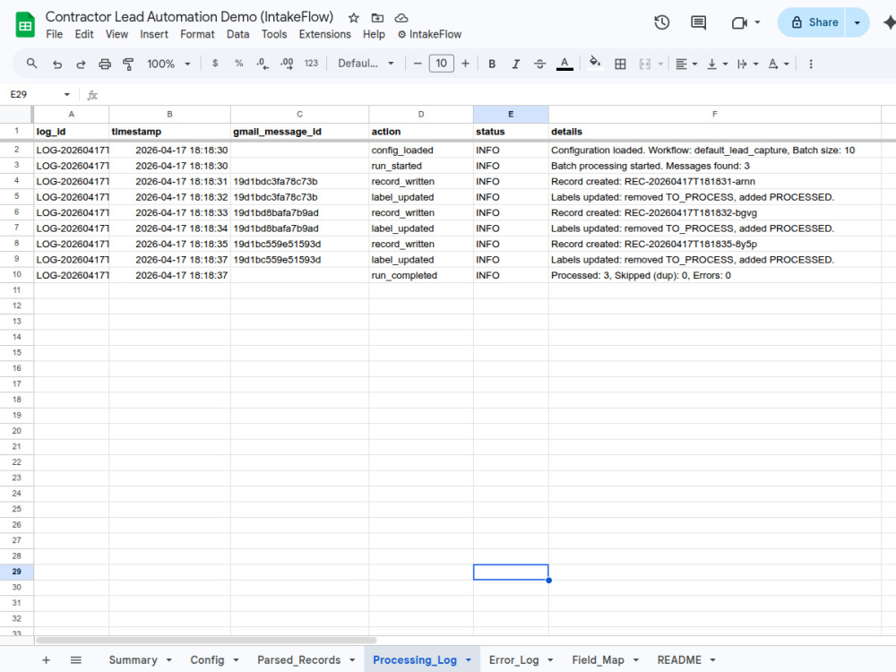The height and width of the screenshot is (672, 896).
Task: Open the font family dropdown
Action: pyautogui.click(x=366, y=64)
